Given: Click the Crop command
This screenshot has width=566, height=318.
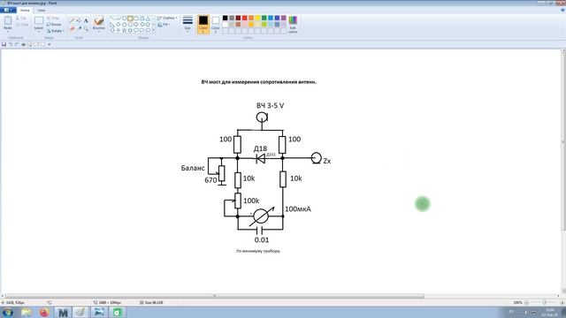Looking at the screenshot, I should click(x=53, y=18).
